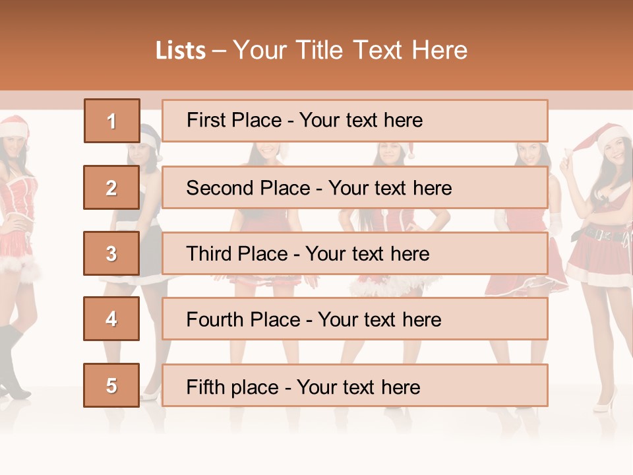Select the number 4 box

[x=111, y=319]
